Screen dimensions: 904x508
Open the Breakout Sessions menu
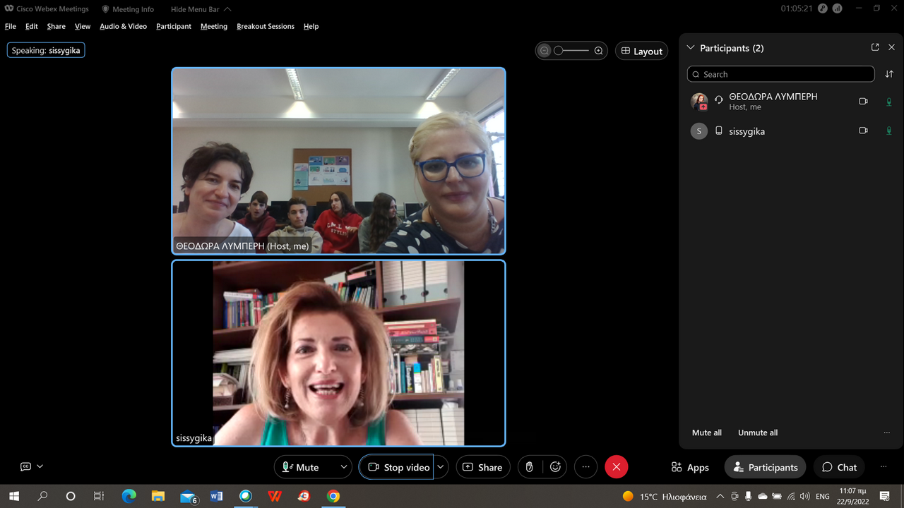[x=266, y=26]
